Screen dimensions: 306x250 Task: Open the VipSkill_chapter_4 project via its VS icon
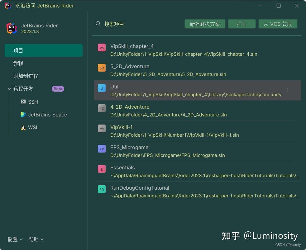(x=102, y=48)
